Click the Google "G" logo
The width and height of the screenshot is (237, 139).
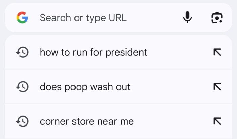[x=22, y=18]
